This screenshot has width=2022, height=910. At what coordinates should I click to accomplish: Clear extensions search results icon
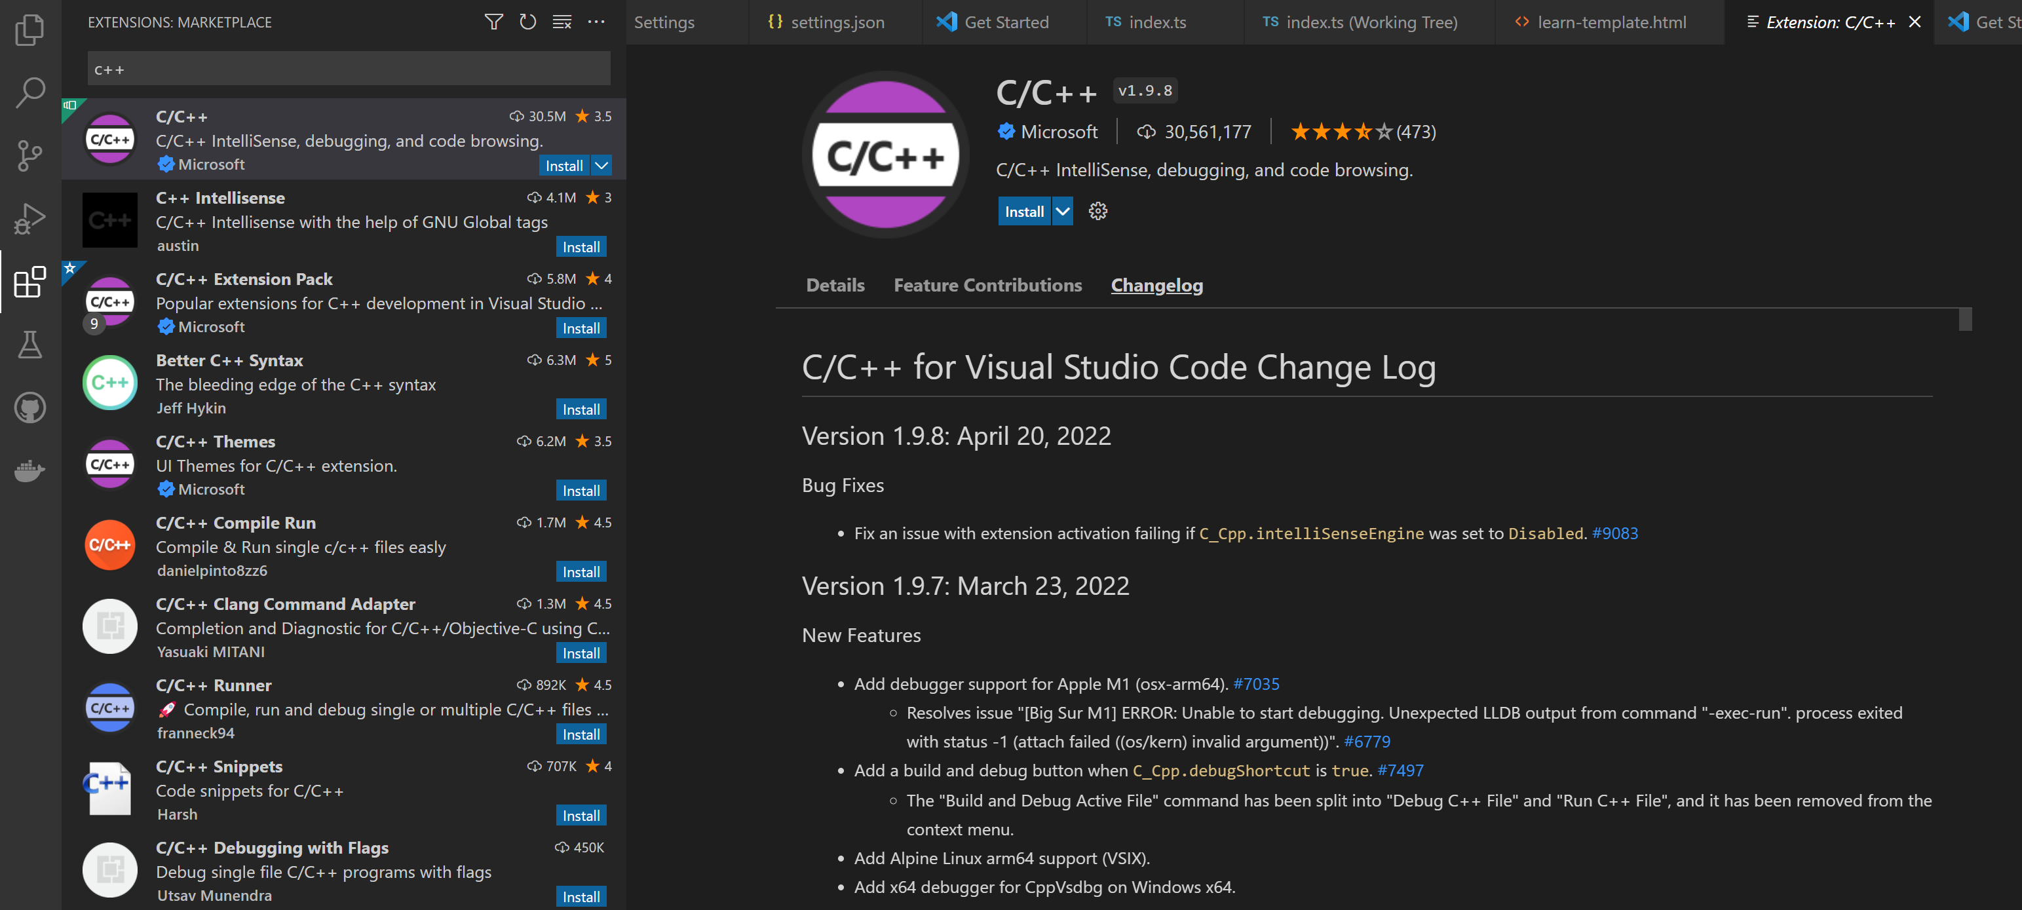(x=562, y=22)
